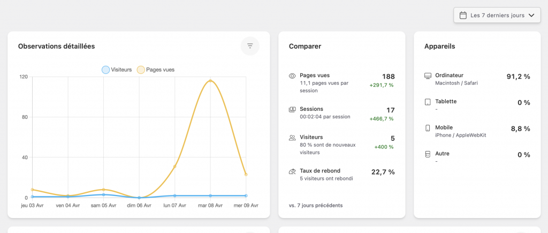Click the 22,7 % bounce rate value
Image resolution: width=548 pixels, height=233 pixels.
click(x=383, y=172)
